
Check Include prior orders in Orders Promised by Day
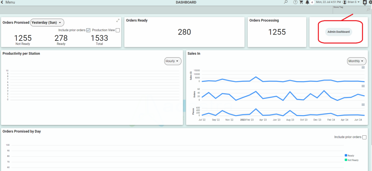click(364, 137)
